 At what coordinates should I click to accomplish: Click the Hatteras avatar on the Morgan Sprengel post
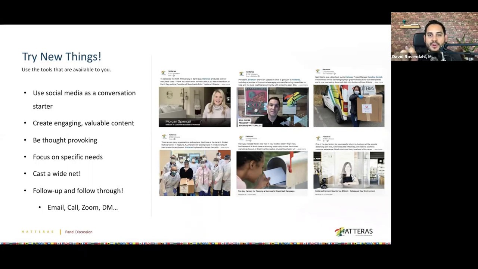(163, 73)
